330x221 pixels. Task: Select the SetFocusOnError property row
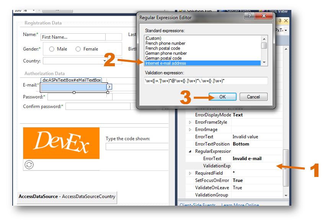pos(234,180)
